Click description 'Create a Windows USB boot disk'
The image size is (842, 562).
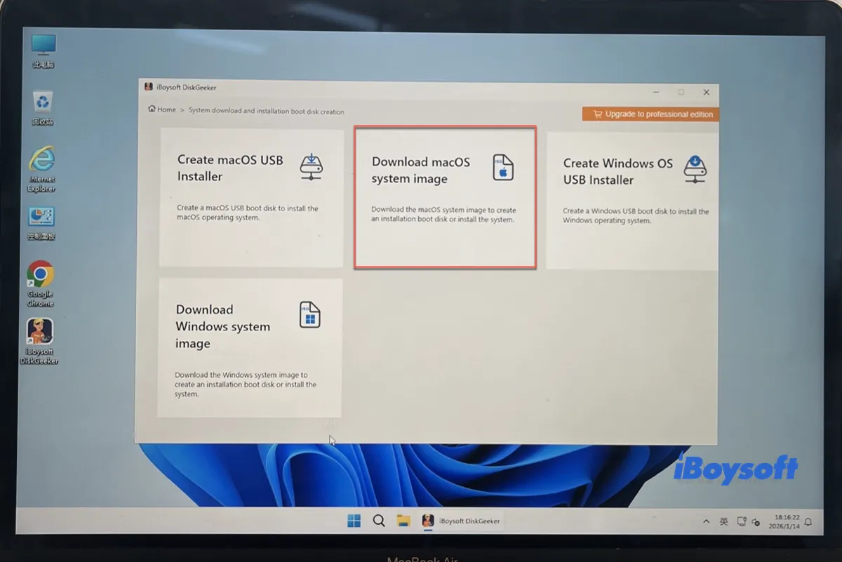click(636, 215)
